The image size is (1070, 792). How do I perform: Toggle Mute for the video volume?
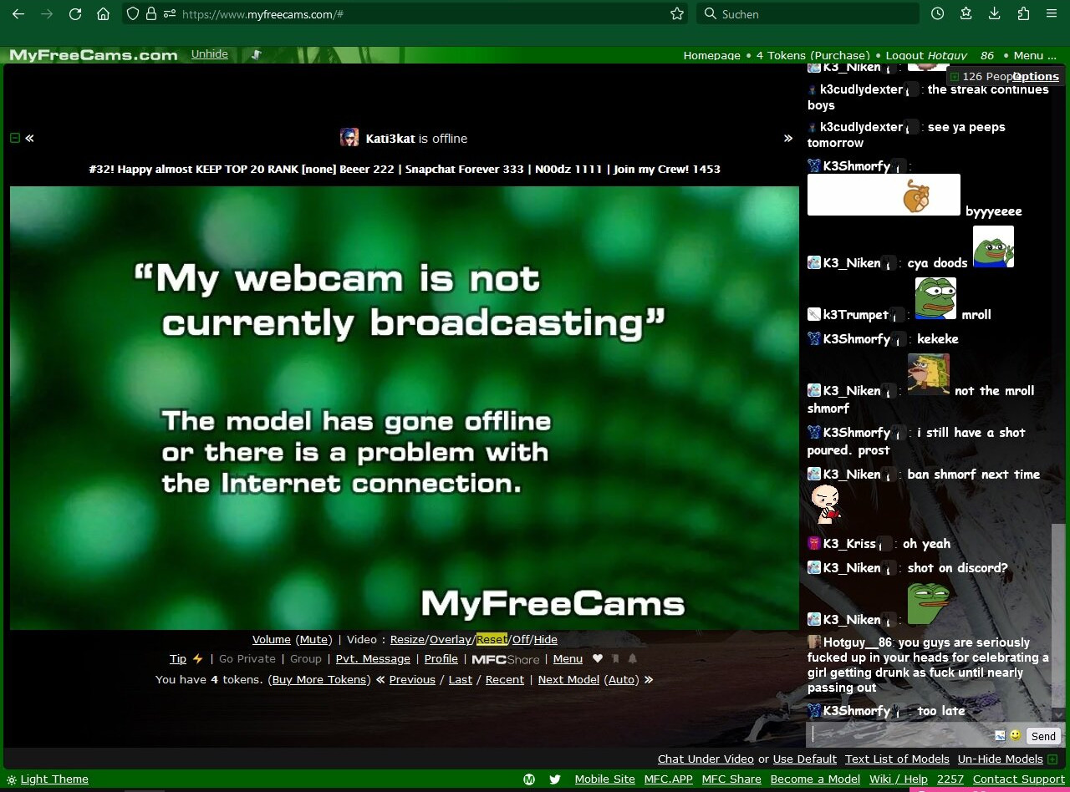313,640
